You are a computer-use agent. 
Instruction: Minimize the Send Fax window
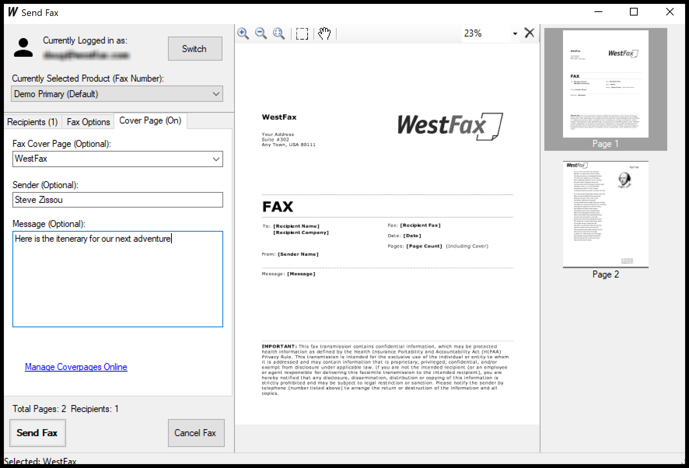click(599, 12)
